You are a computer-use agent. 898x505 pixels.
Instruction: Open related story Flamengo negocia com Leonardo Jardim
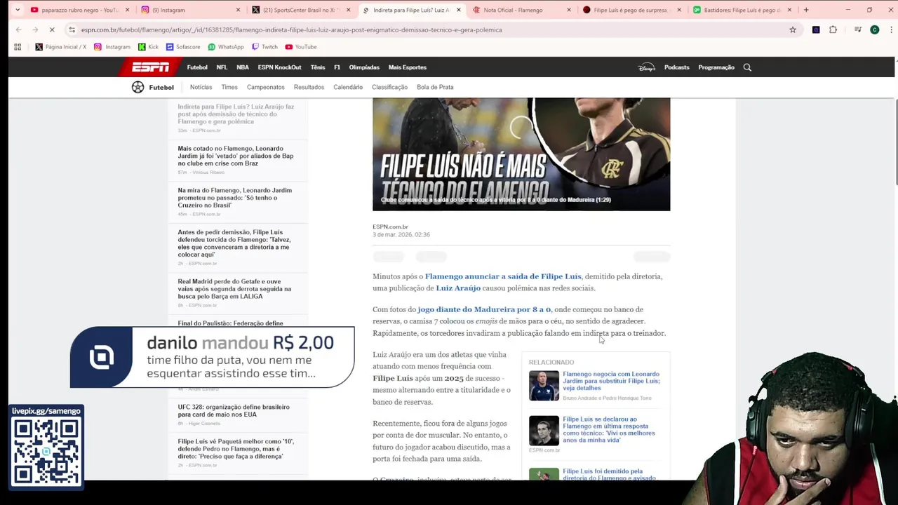[611, 381]
